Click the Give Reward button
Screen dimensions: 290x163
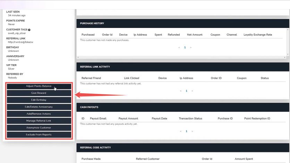pyautogui.click(x=39, y=93)
